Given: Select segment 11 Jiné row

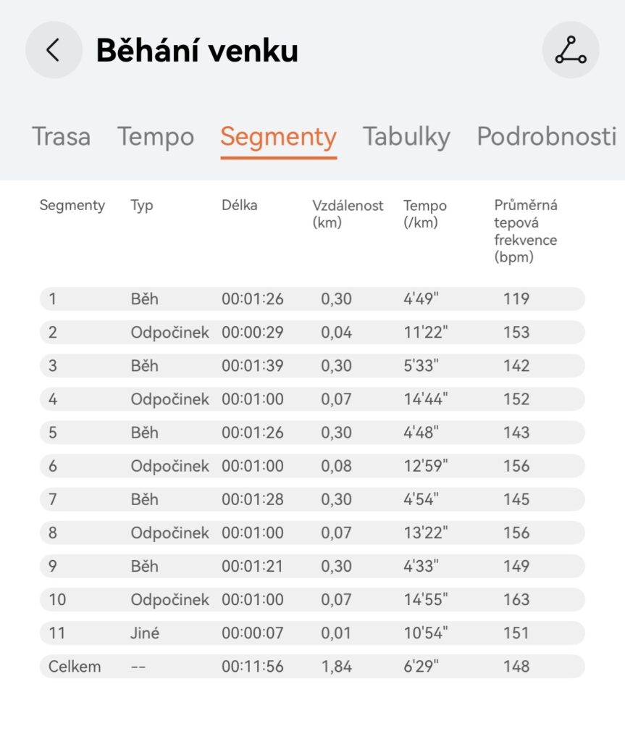Looking at the screenshot, I should point(311,633).
